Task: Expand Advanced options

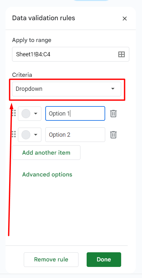Action: [x=47, y=174]
